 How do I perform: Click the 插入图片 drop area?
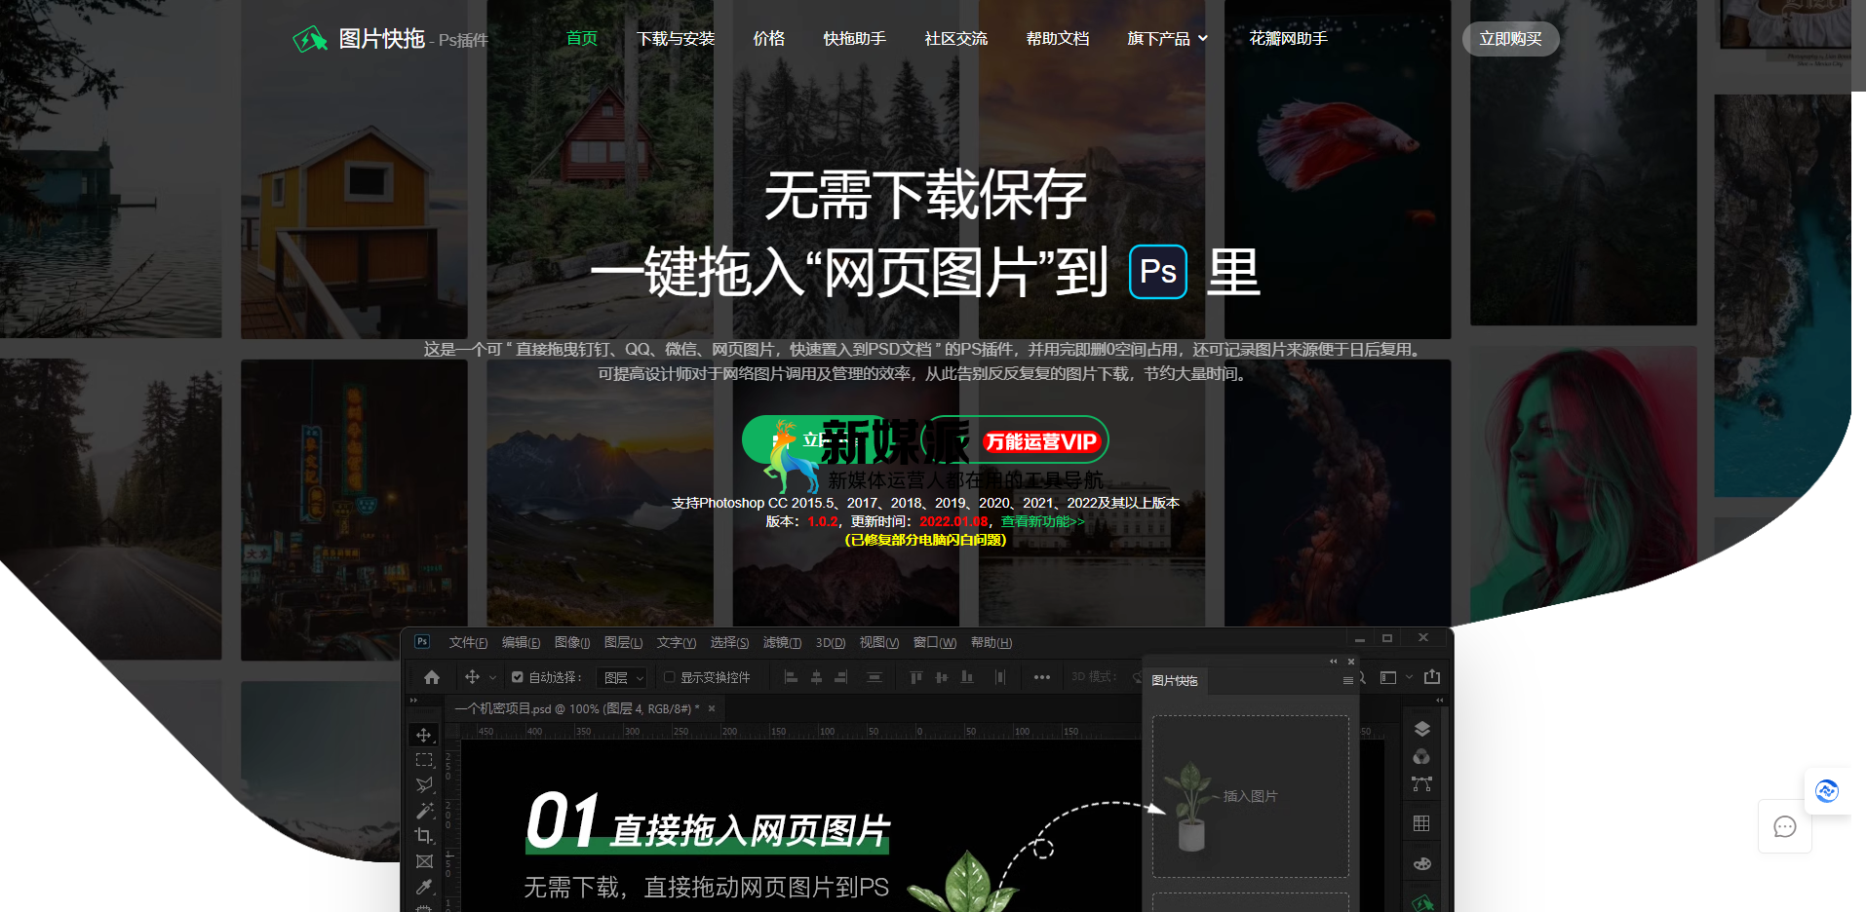(1251, 797)
